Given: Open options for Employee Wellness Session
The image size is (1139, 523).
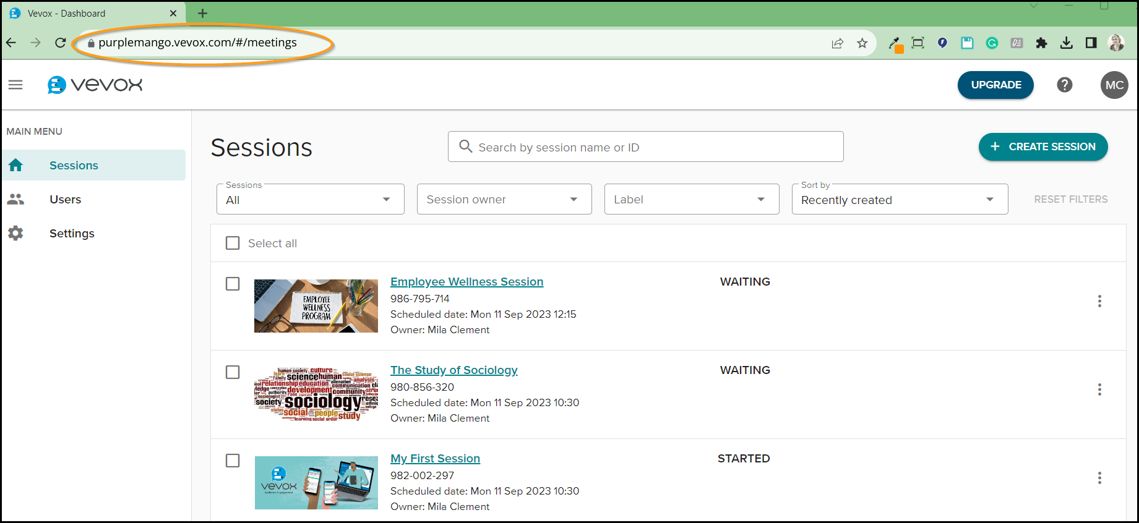Looking at the screenshot, I should tap(1099, 301).
